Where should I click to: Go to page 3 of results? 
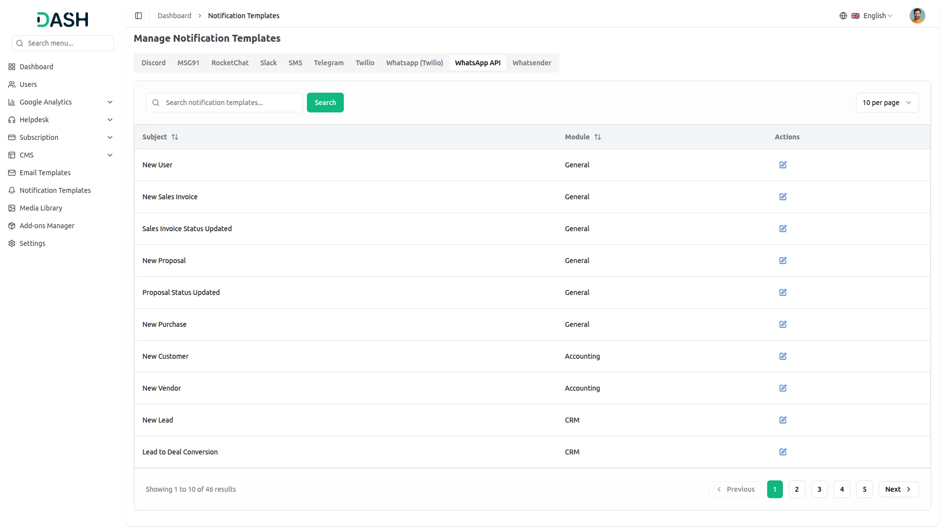(819, 489)
